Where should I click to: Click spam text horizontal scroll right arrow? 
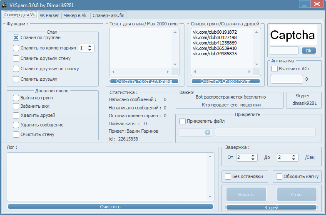click(x=168, y=72)
